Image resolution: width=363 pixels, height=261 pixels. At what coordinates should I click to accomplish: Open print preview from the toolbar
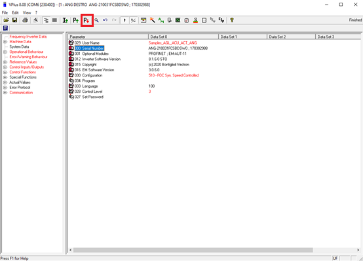35,20
